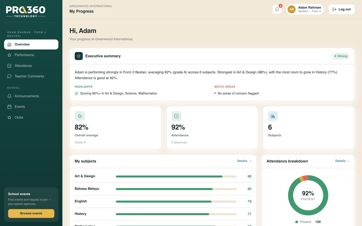This screenshot has width=362, height=226.
Task: Click the Announcements bell icon in sidebar
Action: pos(9,96)
